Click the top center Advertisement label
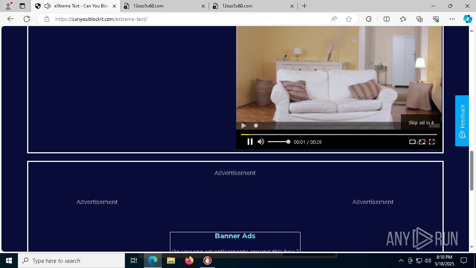The image size is (476, 268). (x=235, y=173)
